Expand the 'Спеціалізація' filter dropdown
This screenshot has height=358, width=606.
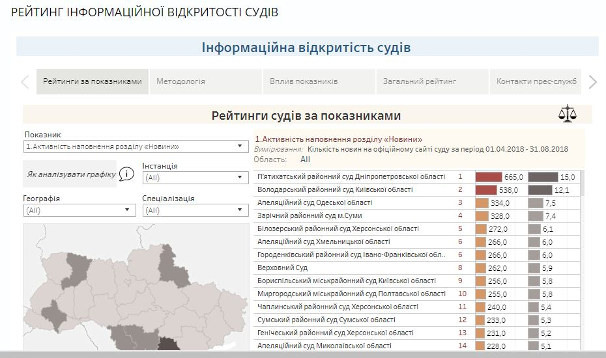[195, 210]
